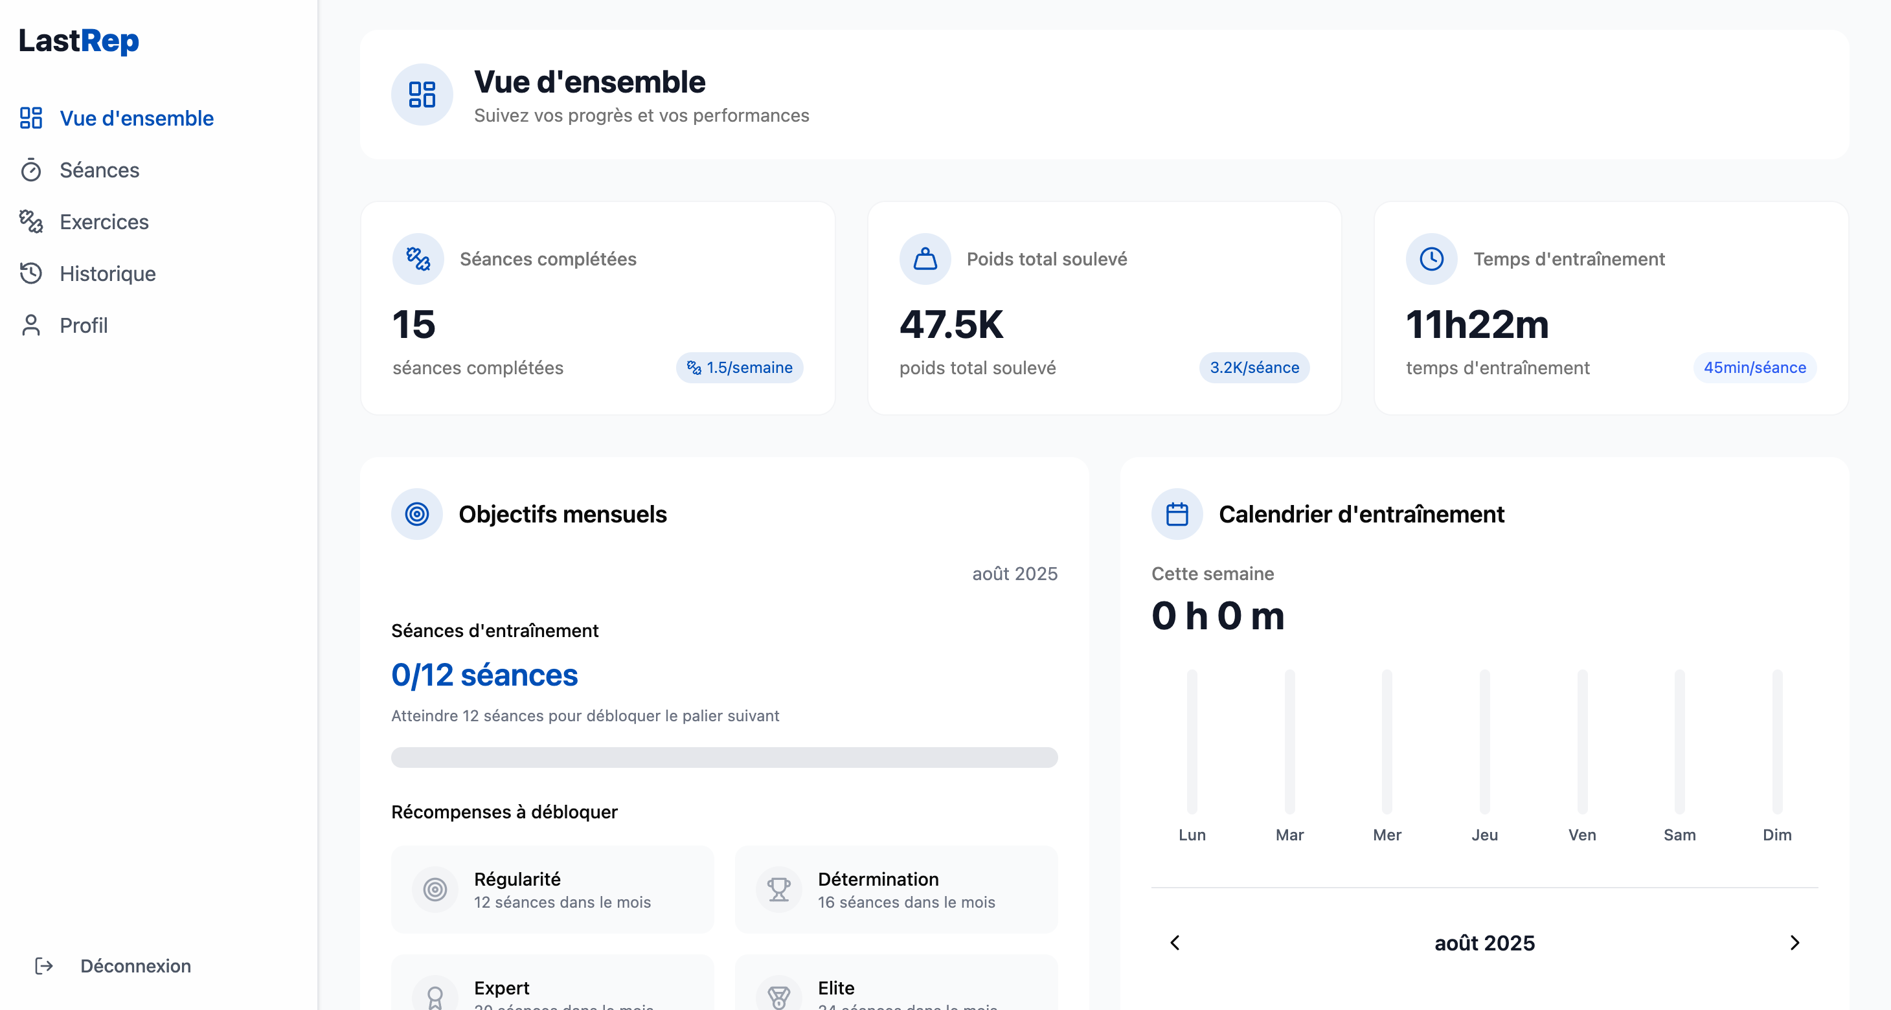Click the 3.2K/séance badge
This screenshot has height=1010, width=1891.
coord(1254,368)
